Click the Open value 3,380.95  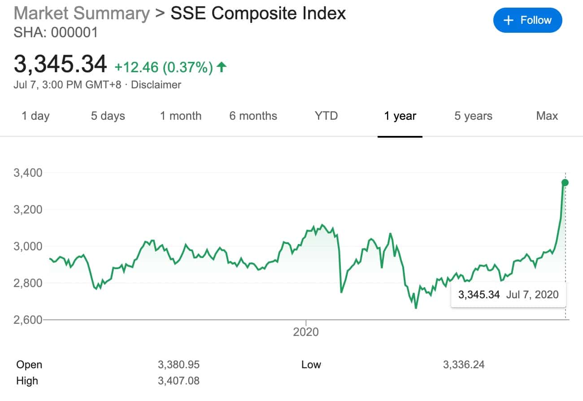[x=178, y=365]
